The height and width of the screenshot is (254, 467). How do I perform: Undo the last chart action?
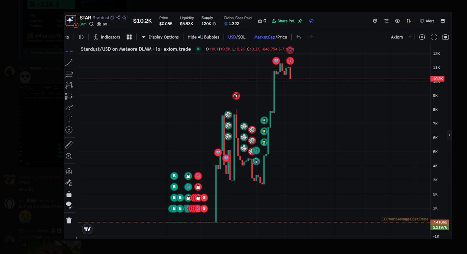(x=298, y=37)
